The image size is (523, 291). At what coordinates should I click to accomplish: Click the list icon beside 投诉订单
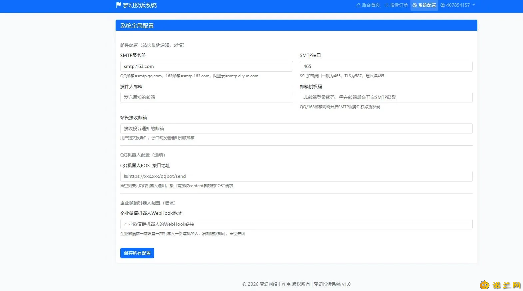pos(386,5)
